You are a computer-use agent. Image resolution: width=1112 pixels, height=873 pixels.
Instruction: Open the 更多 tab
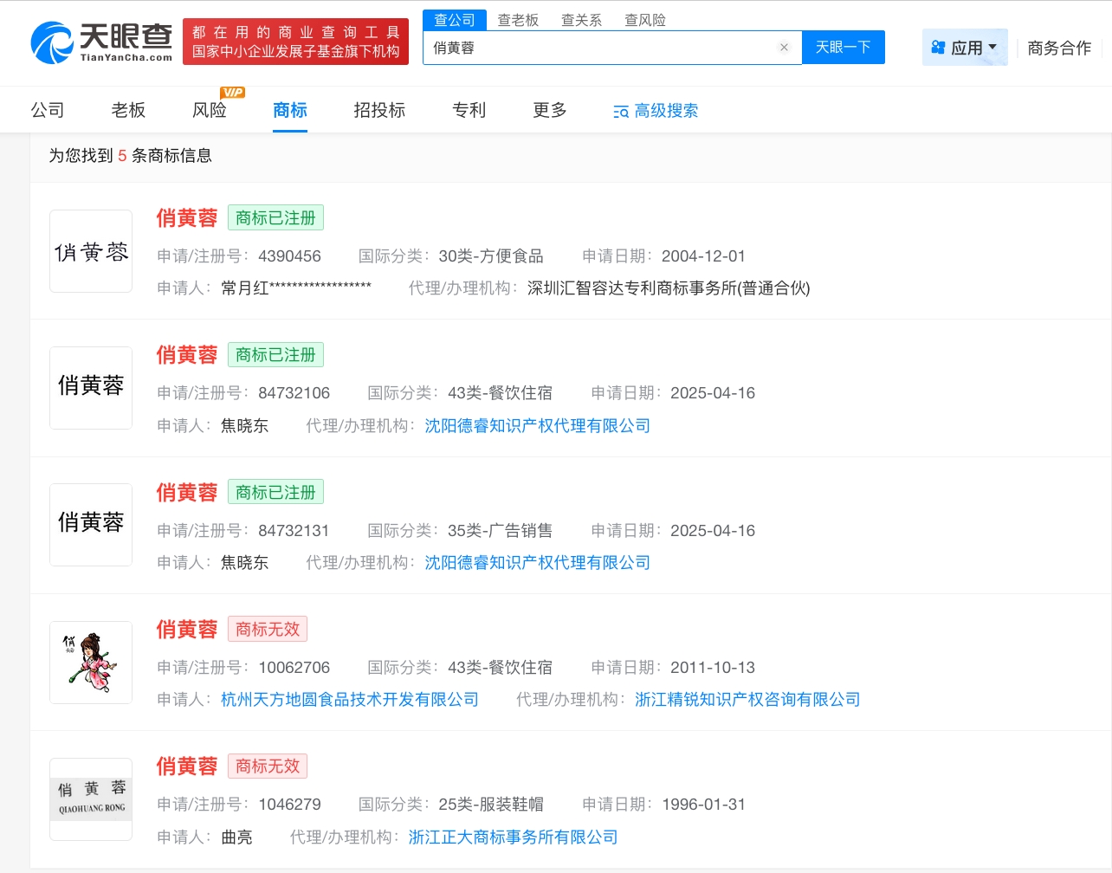pos(550,110)
